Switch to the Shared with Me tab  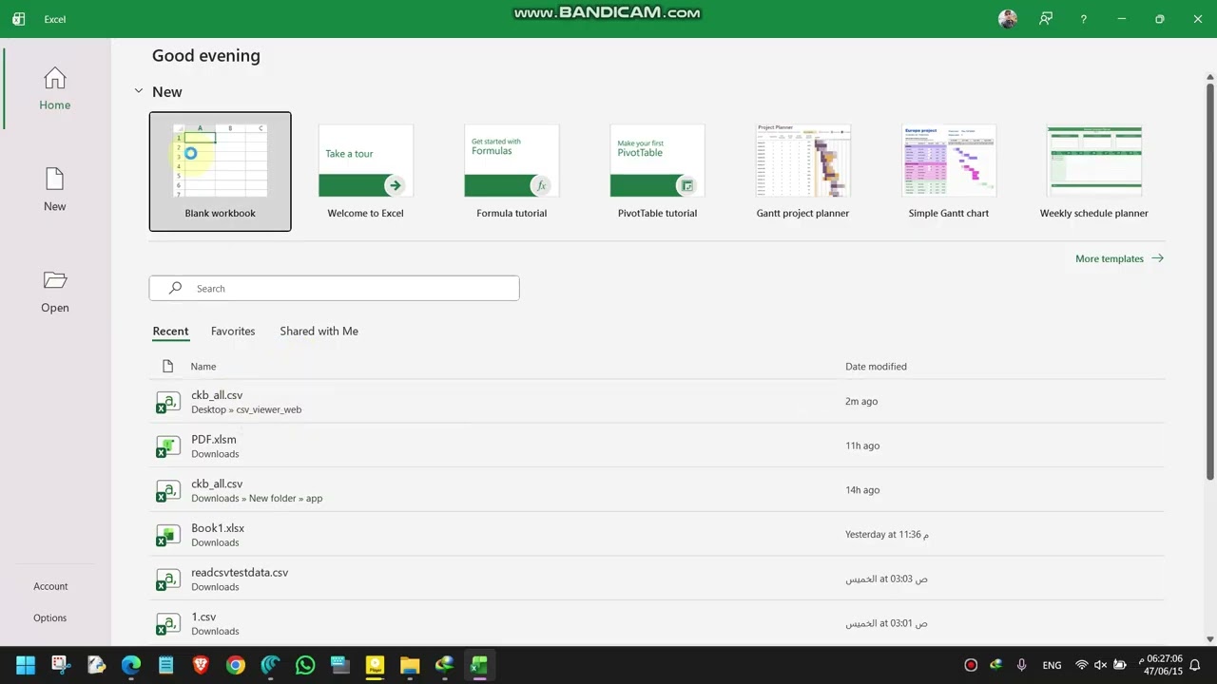point(319,331)
